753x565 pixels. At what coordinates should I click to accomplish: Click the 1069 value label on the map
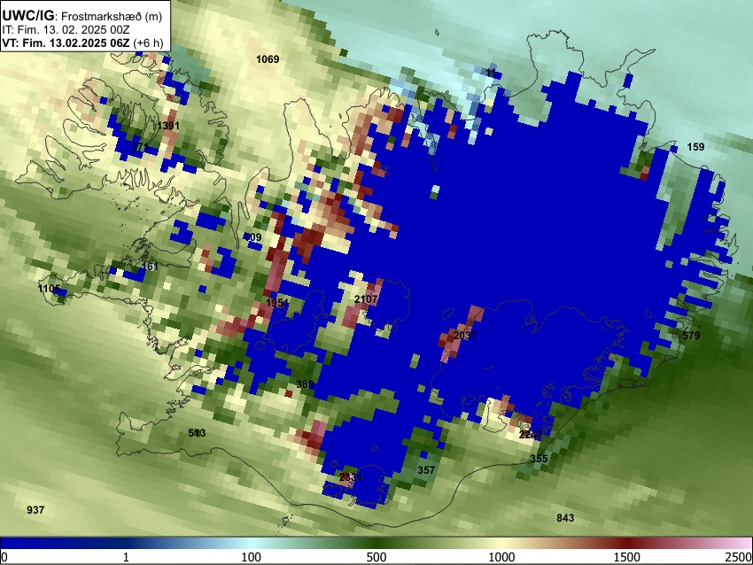click(x=268, y=59)
